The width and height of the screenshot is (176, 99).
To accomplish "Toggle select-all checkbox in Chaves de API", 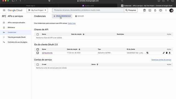I will pyautogui.click(x=38, y=34).
